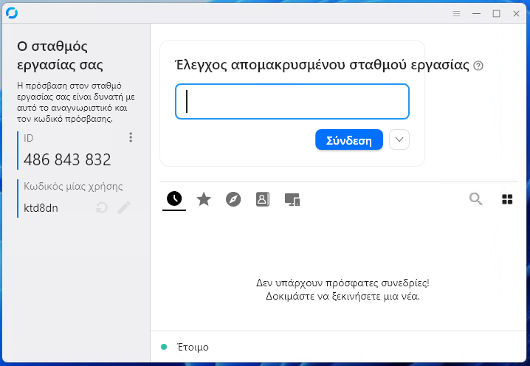The width and height of the screenshot is (530, 366).
Task: Open the favorites star tab
Action: tap(204, 198)
